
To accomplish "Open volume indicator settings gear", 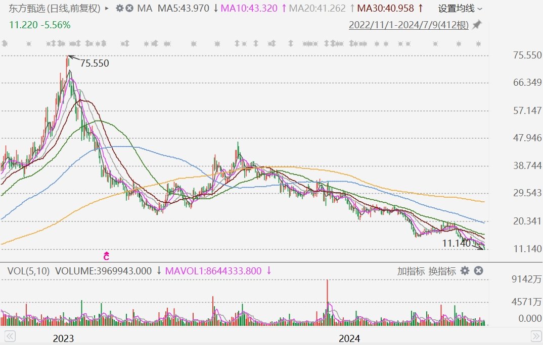I will (465, 271).
